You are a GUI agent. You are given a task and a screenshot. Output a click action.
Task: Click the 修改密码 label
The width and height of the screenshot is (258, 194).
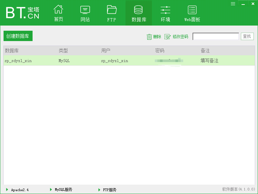[x=180, y=37]
